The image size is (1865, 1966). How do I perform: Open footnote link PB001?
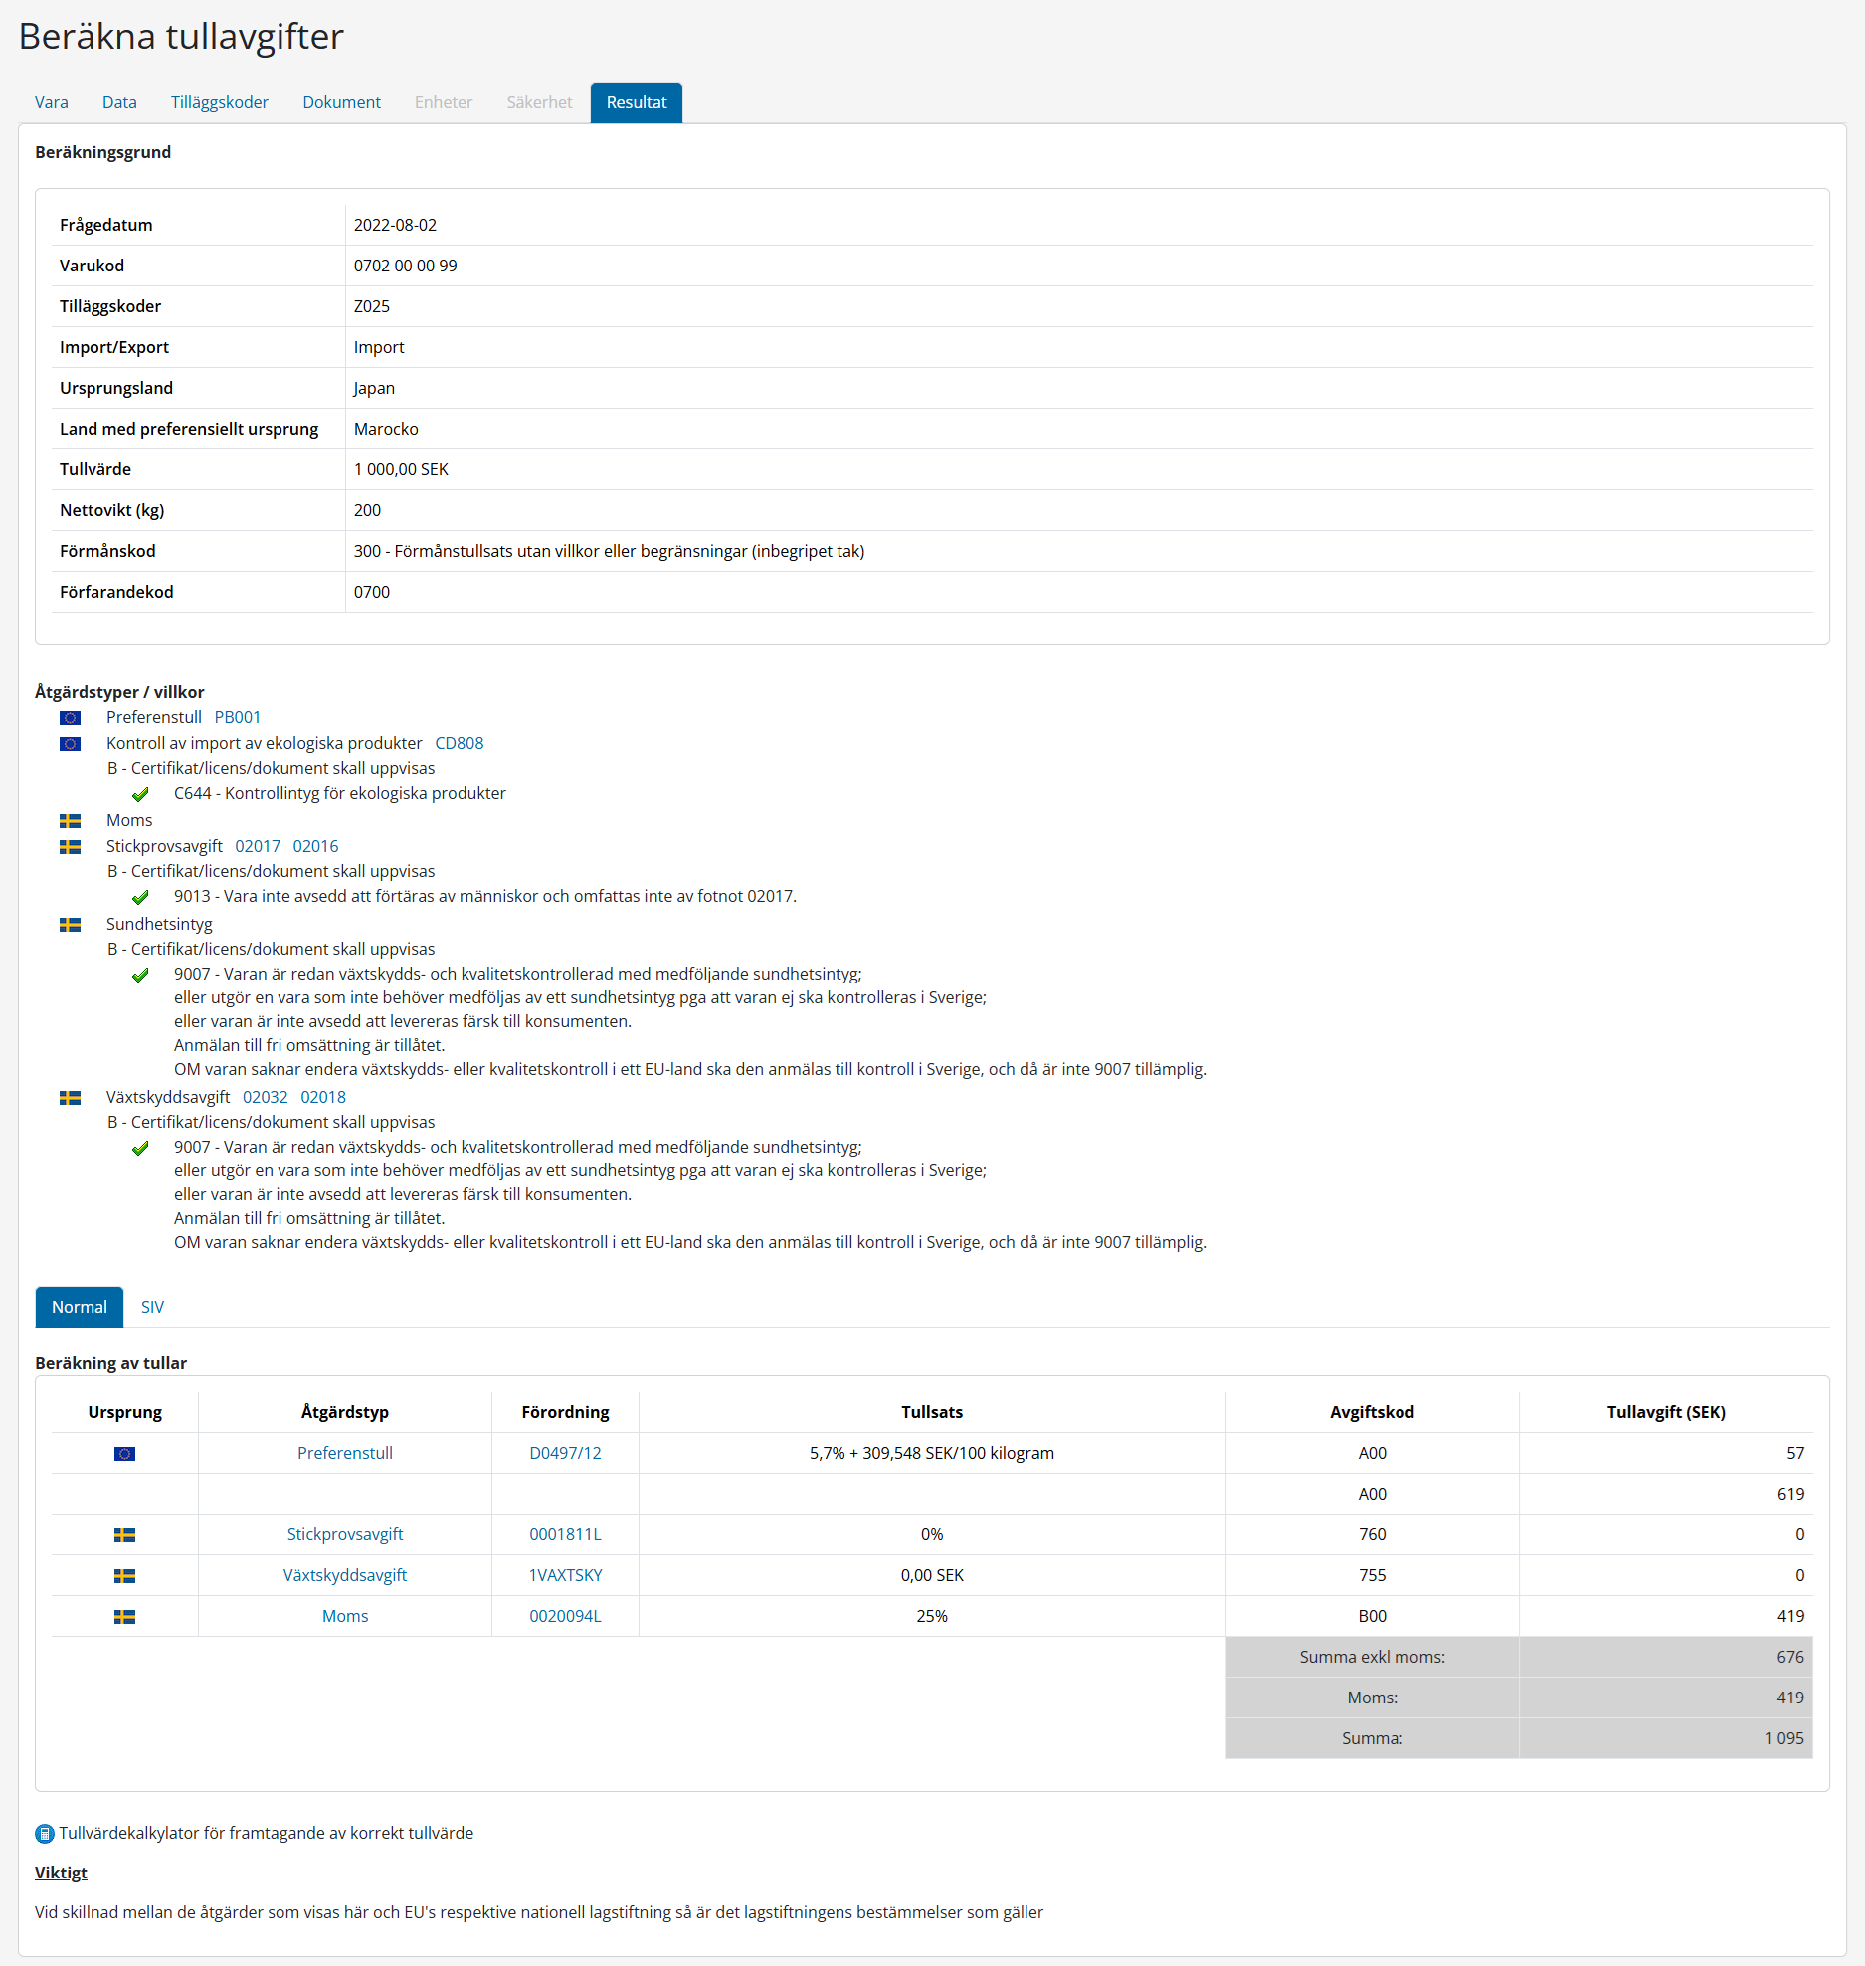click(237, 718)
